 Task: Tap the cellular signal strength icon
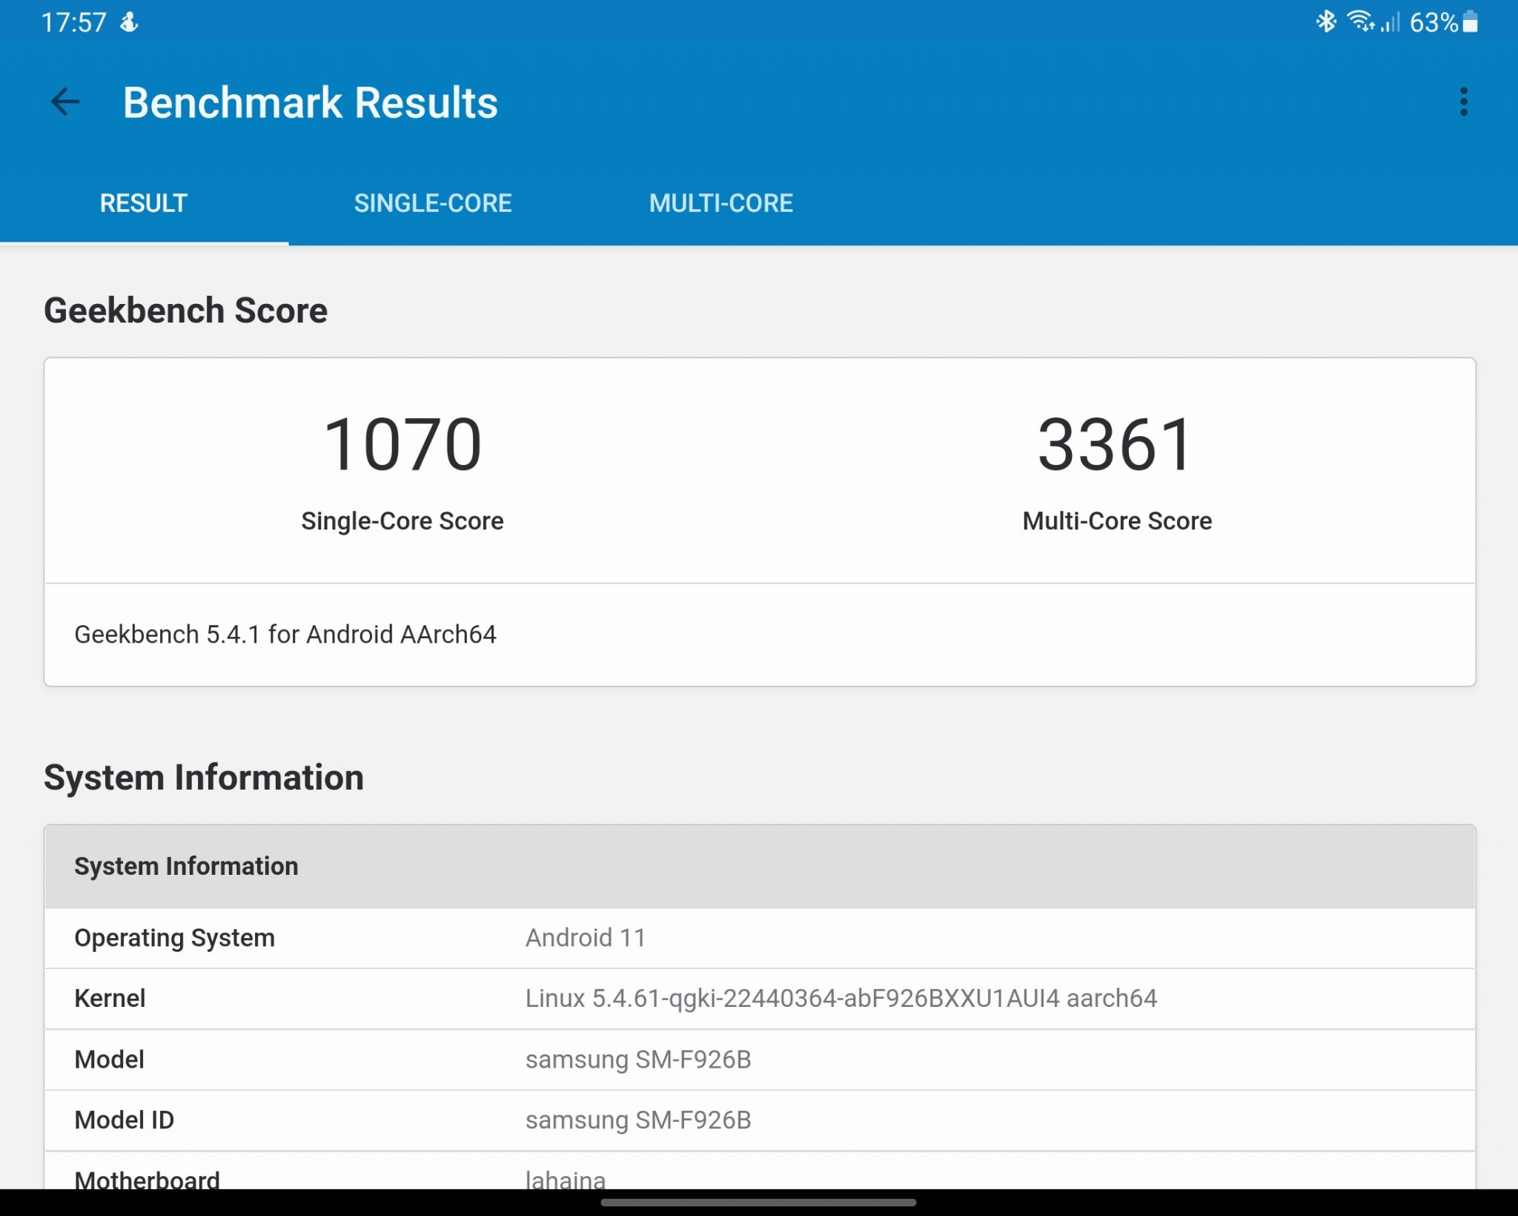coord(1391,23)
